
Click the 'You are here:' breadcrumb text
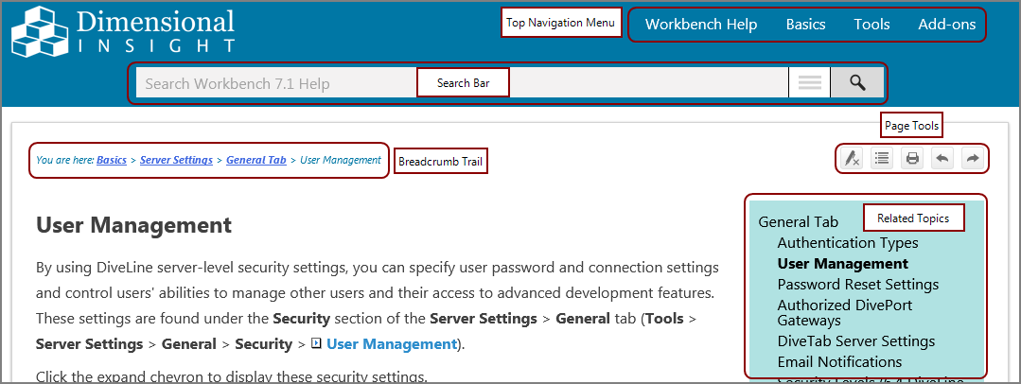[x=65, y=160]
